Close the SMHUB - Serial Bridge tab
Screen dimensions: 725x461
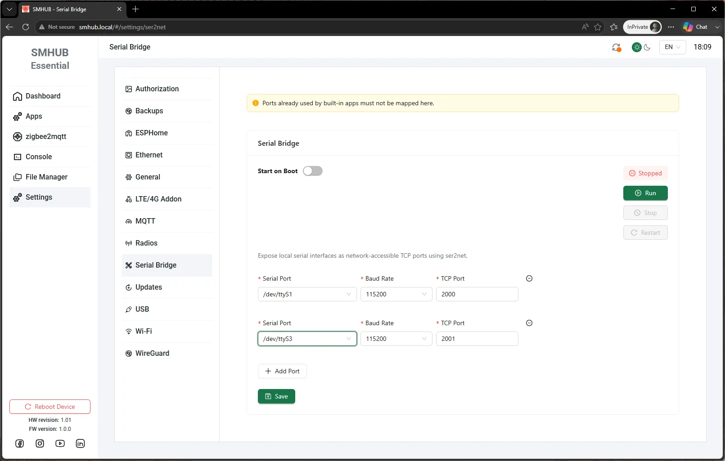point(119,9)
